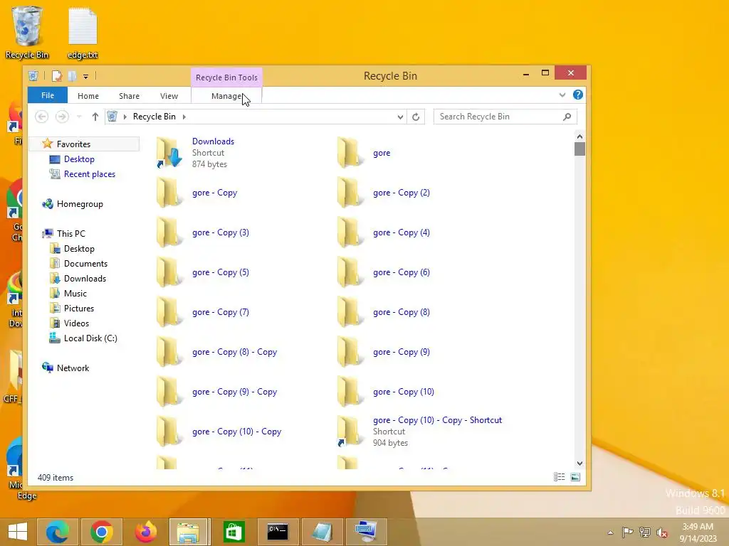
Task: Switch to the Share ribbon tab
Action: tap(129, 96)
